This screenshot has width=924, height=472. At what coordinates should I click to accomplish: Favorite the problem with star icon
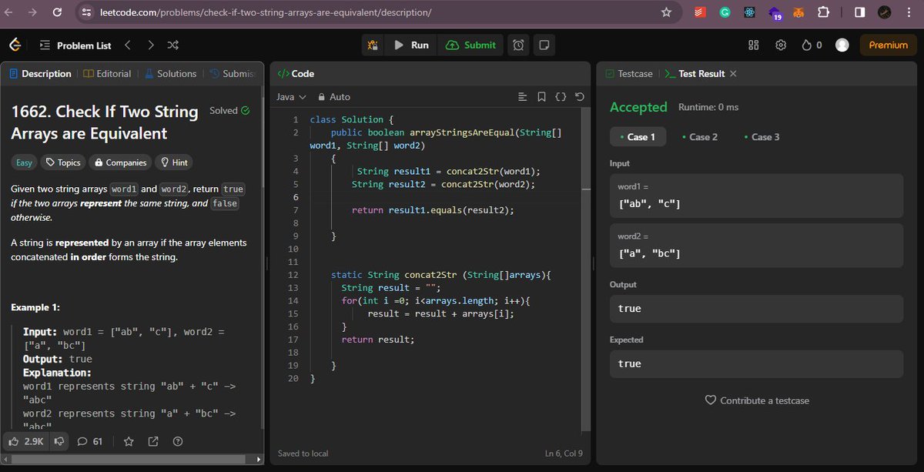coord(129,441)
